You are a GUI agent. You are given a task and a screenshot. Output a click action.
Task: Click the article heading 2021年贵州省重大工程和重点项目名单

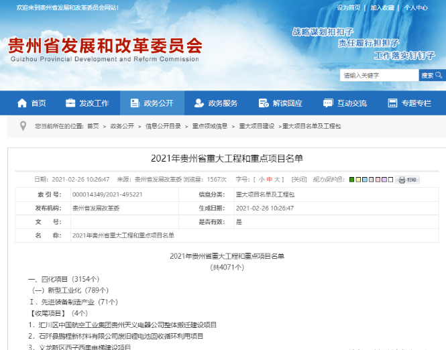227,158
